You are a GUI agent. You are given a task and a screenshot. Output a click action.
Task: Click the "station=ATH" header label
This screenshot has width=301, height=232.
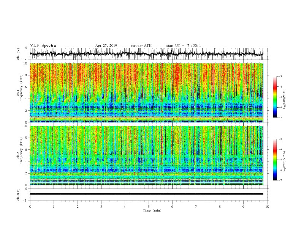tap(141, 45)
